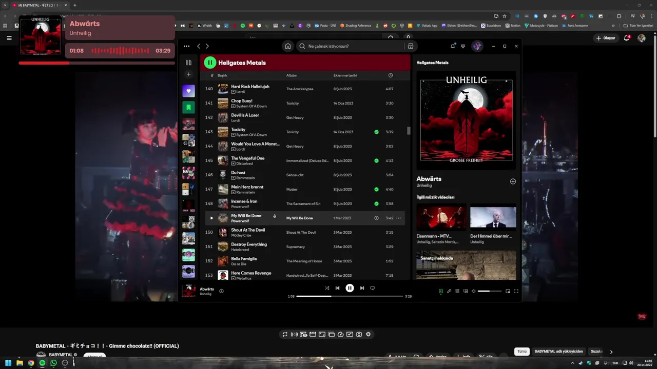
Task: Mute Spotify volume speaker icon
Action: 474,291
